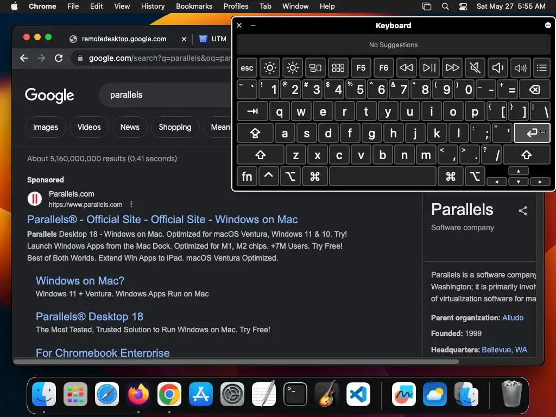The width and height of the screenshot is (556, 417).
Task: Click the Chrome address bar URL
Action: pos(160,58)
